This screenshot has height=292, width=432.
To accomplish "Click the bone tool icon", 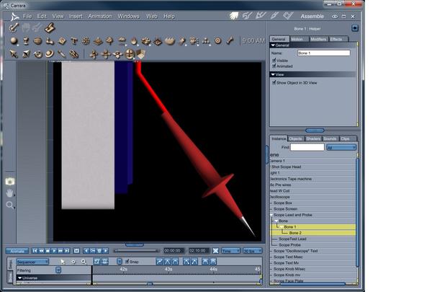I will 230,41.
